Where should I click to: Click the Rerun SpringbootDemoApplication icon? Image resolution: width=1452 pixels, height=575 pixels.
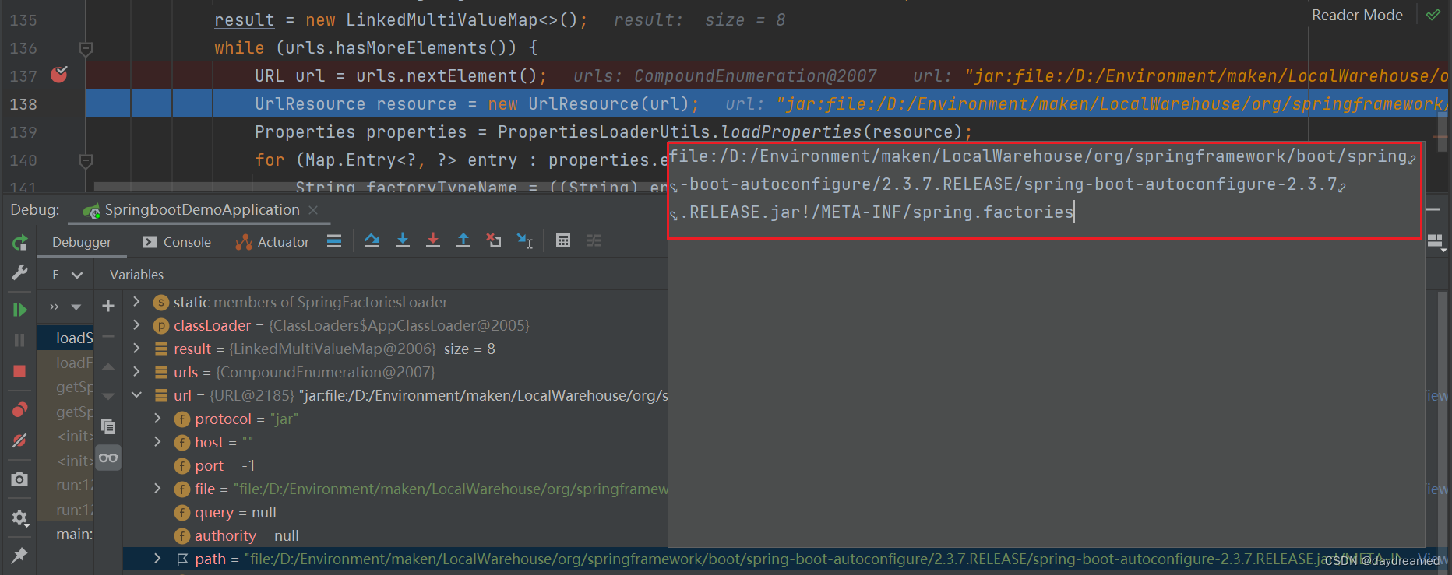[x=19, y=243]
